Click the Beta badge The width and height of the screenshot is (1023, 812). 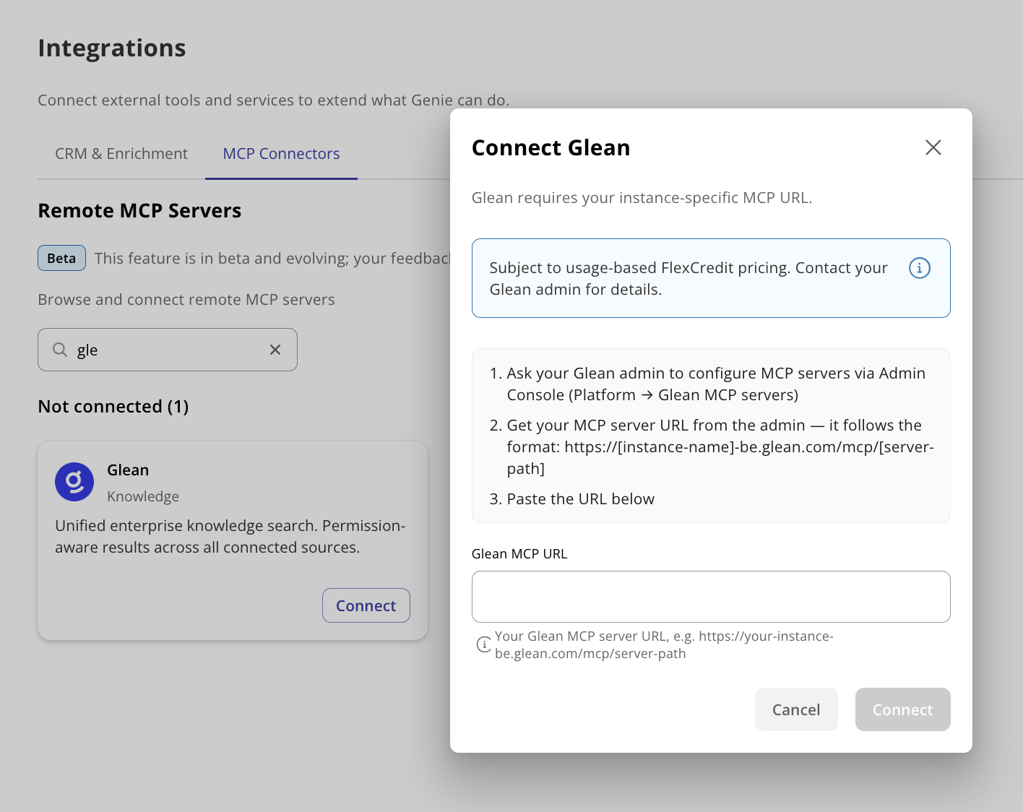[61, 258]
